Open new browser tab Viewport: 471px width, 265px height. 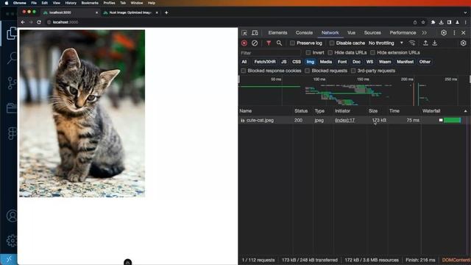[x=166, y=13]
